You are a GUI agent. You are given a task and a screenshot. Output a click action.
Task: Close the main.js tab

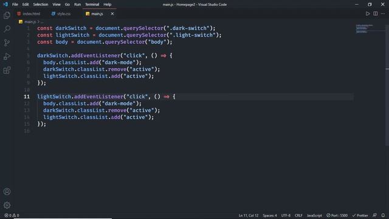[112, 13]
